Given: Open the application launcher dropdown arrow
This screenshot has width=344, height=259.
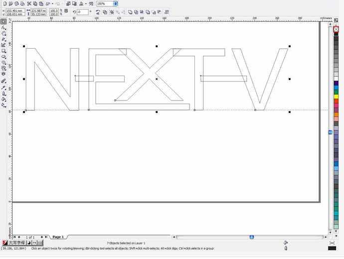Looking at the screenshot, I should click(x=86, y=3).
